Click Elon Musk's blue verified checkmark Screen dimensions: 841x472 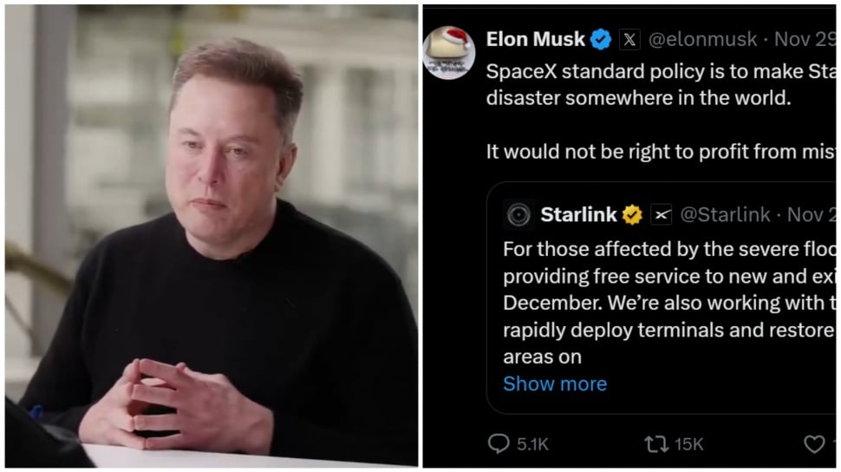pyautogui.click(x=600, y=39)
